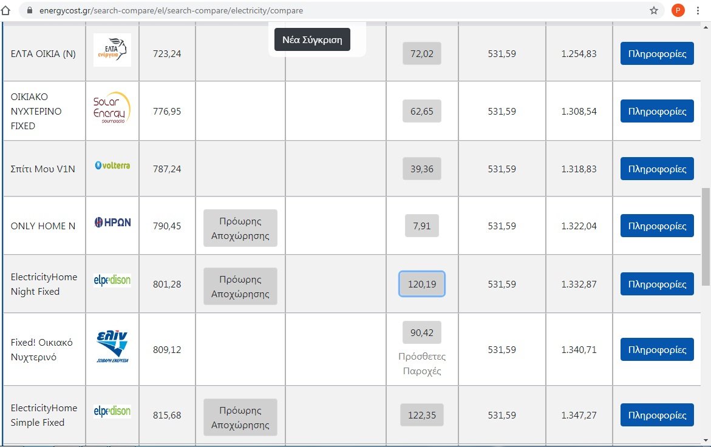
Task: Open the profile avatar with letter P
Action: tap(678, 10)
